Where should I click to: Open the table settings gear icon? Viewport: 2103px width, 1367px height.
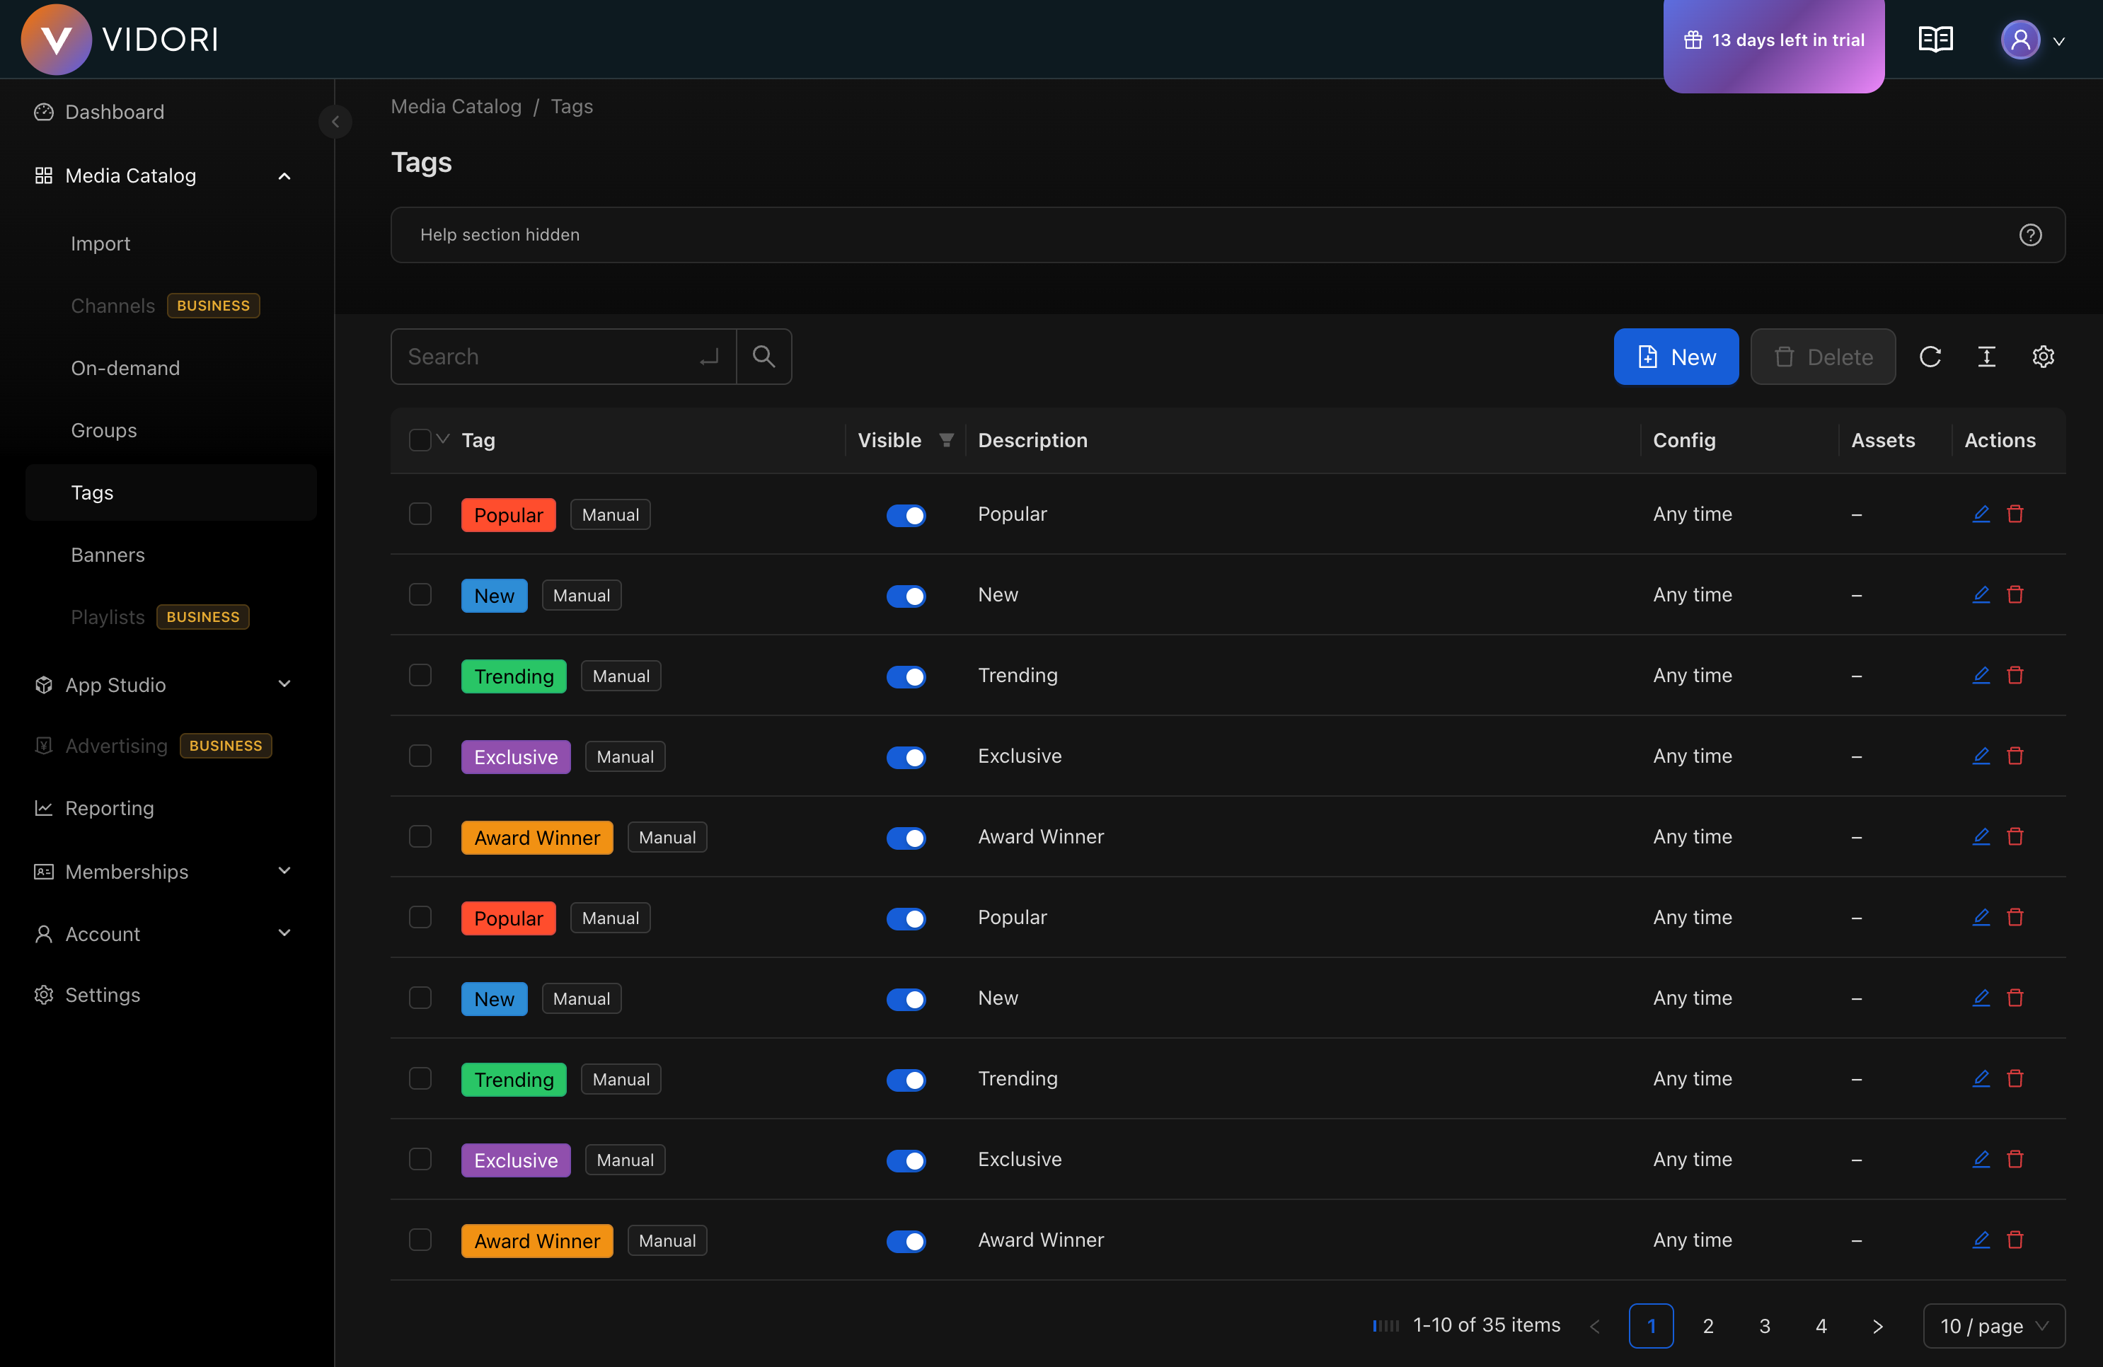pyautogui.click(x=2043, y=357)
